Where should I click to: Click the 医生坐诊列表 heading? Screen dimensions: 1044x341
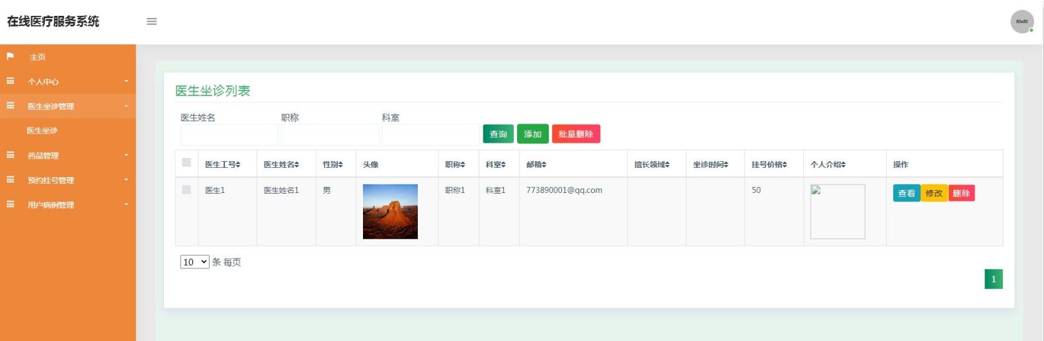(213, 91)
